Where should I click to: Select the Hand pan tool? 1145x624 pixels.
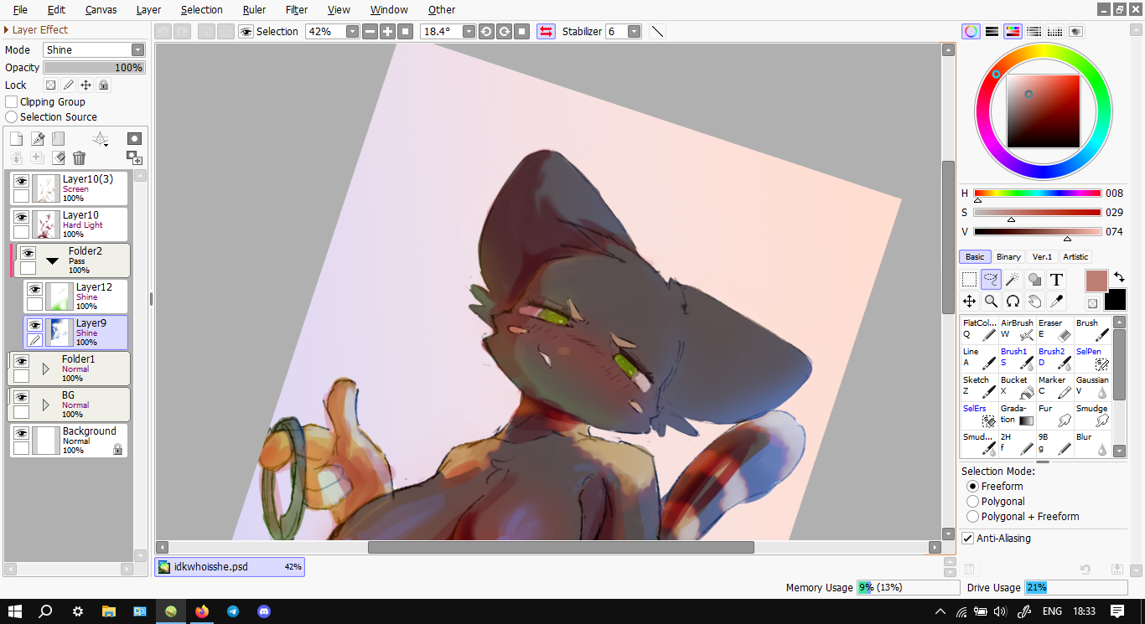(x=1034, y=302)
